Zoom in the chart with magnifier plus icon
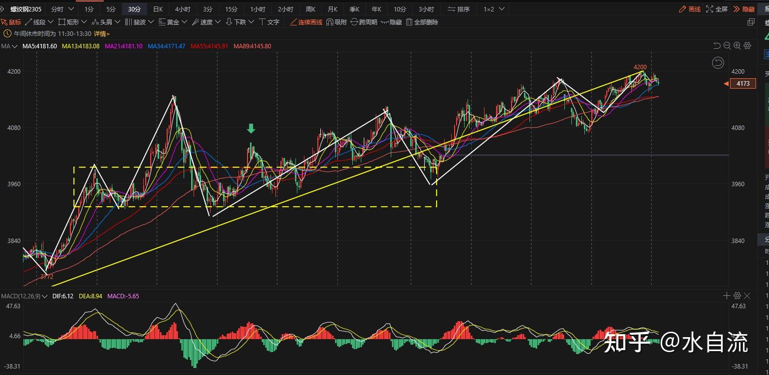 tap(737, 46)
